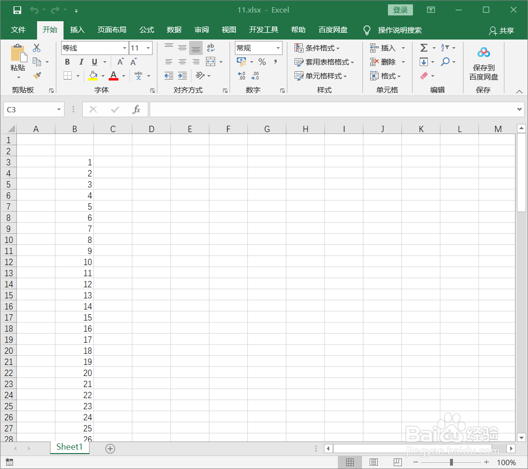528x469 pixels.
Task: Click the Wrap Text icon
Action: coord(211,48)
